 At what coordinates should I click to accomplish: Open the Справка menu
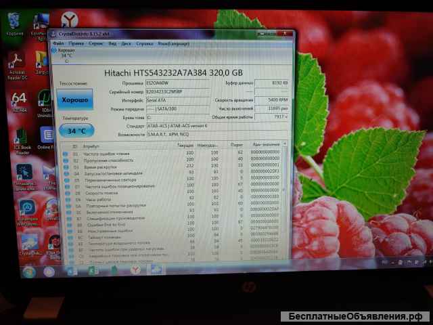click(144, 43)
